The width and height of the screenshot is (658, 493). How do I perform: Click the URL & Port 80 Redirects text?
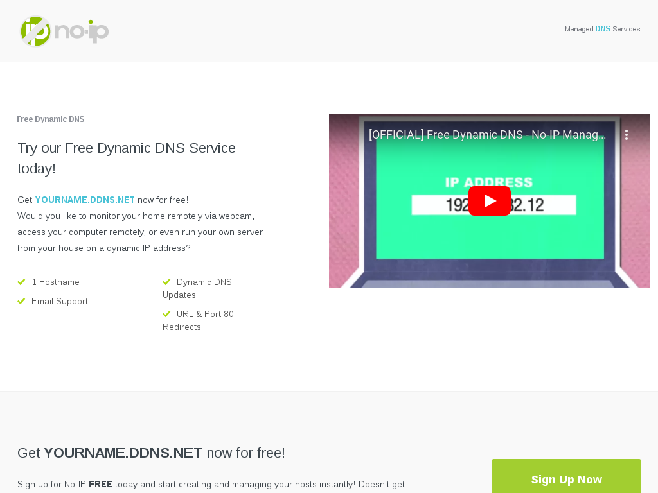(198, 320)
